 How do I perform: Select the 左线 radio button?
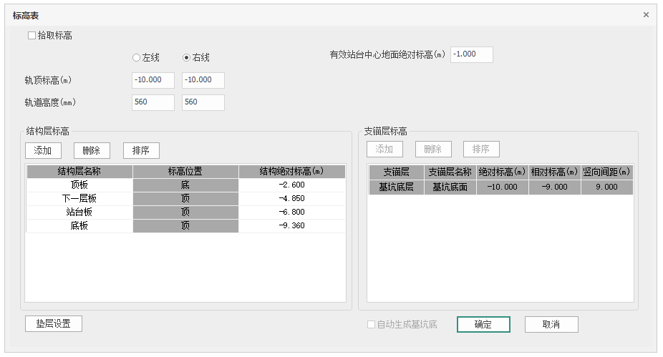click(137, 57)
